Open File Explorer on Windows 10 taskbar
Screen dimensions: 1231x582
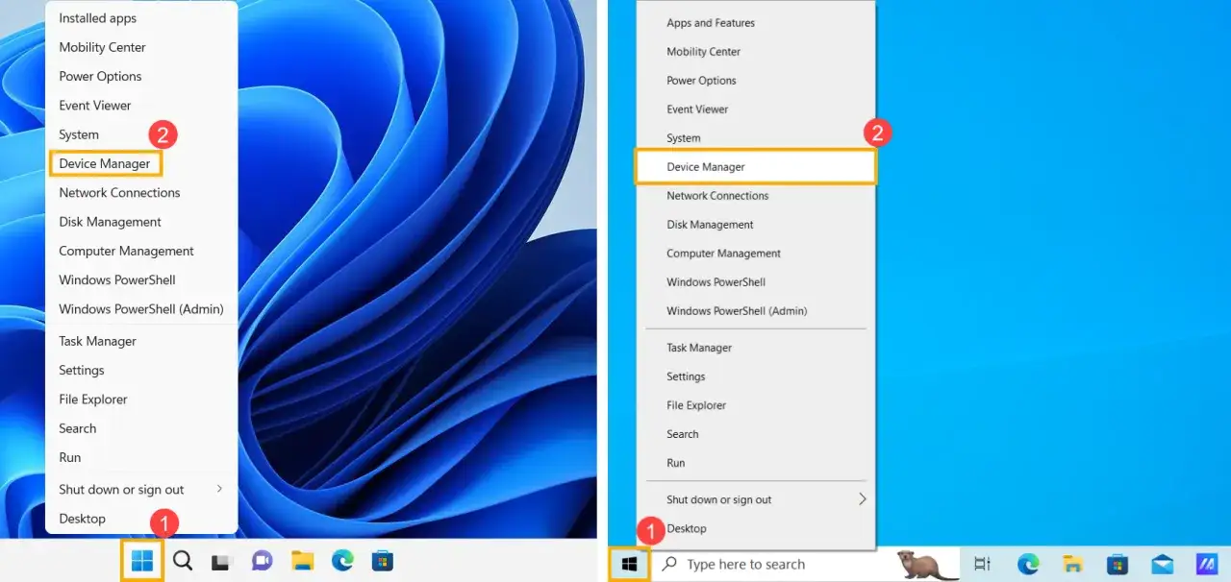coord(1072,564)
